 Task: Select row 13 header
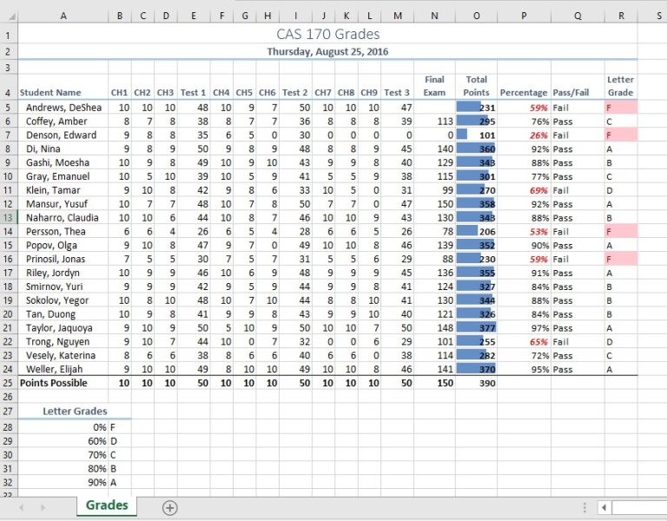[9, 218]
